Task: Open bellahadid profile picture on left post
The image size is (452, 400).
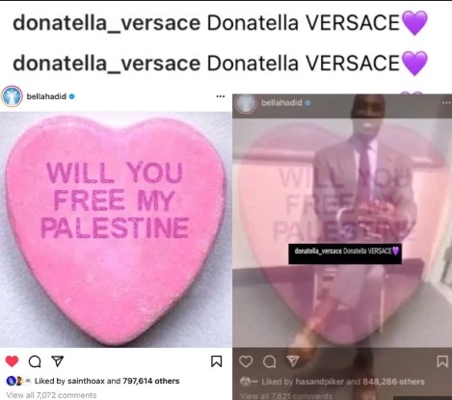Action: tap(12, 96)
